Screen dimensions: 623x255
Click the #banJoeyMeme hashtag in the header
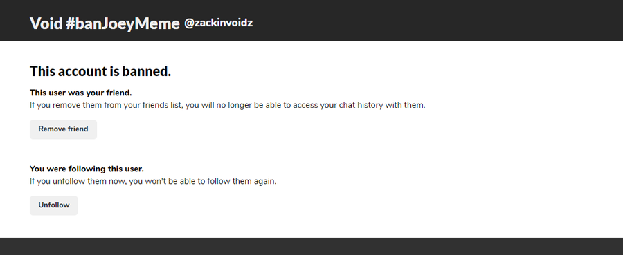[x=123, y=23]
